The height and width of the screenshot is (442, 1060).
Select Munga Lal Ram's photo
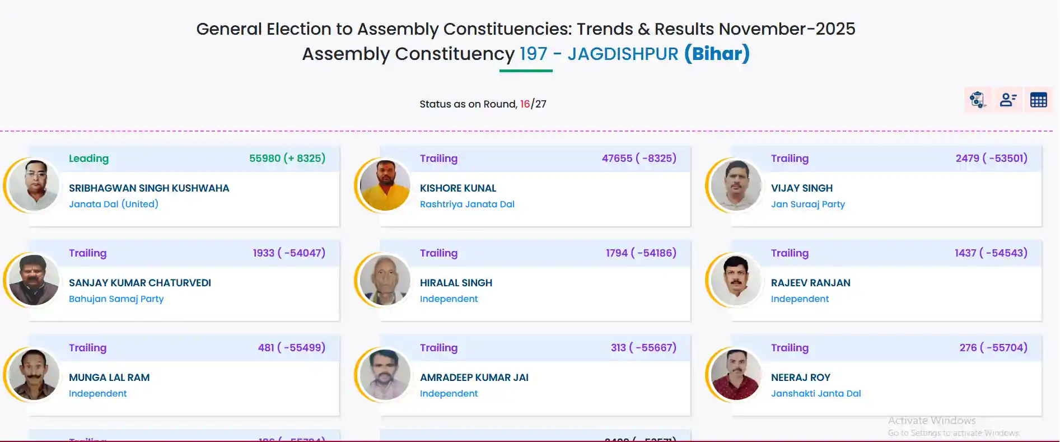pyautogui.click(x=34, y=375)
